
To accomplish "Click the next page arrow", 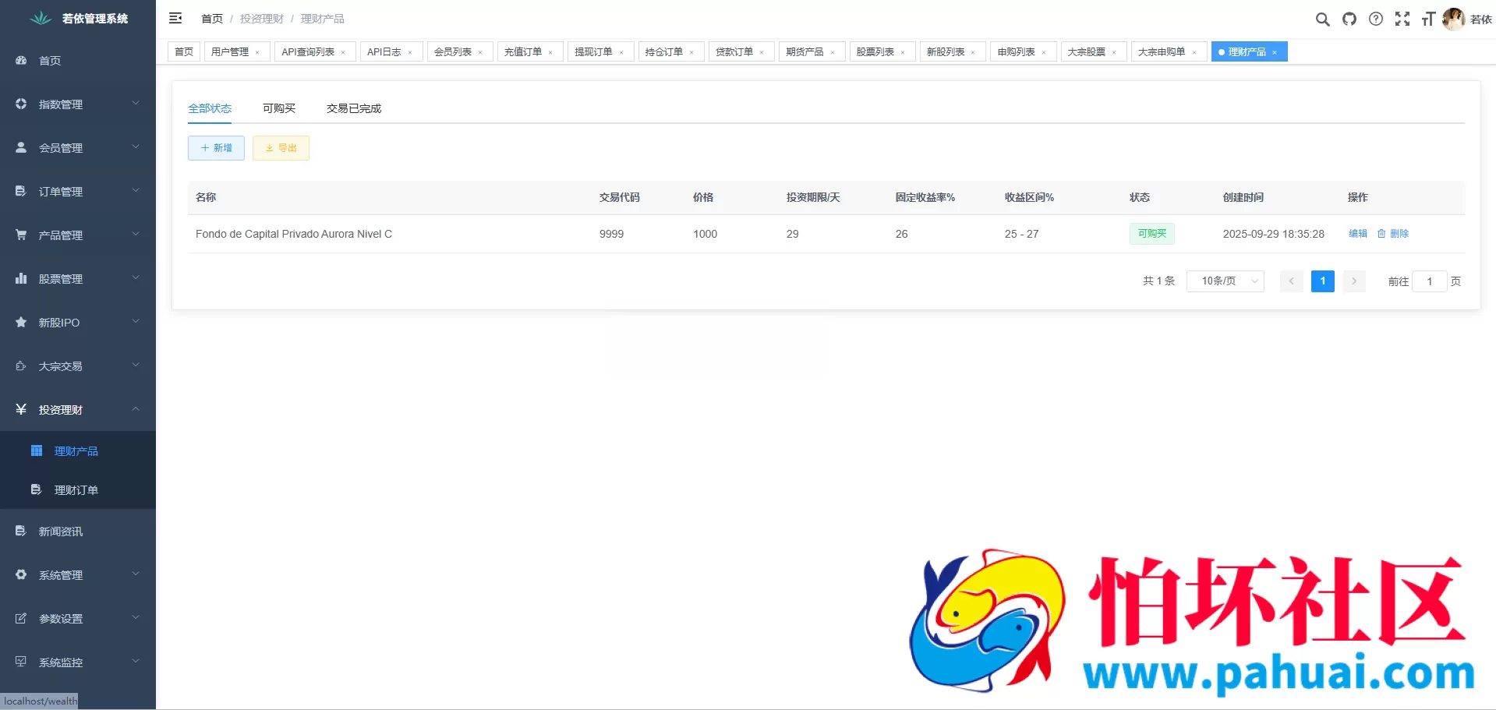I will pos(1354,281).
